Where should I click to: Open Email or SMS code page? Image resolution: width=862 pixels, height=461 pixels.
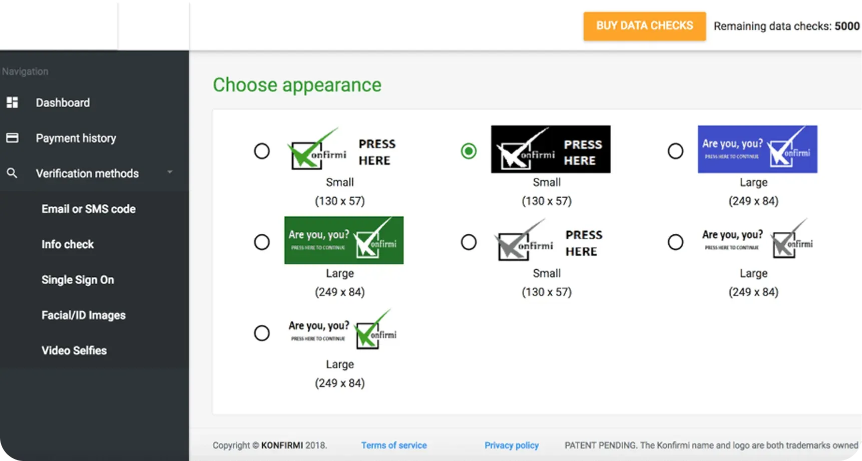click(89, 209)
